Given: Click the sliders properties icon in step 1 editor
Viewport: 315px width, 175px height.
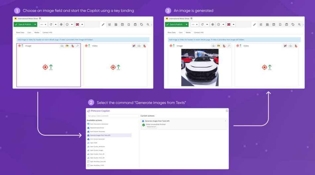Looking at the screenshot, I should pyautogui.click(x=109, y=25).
